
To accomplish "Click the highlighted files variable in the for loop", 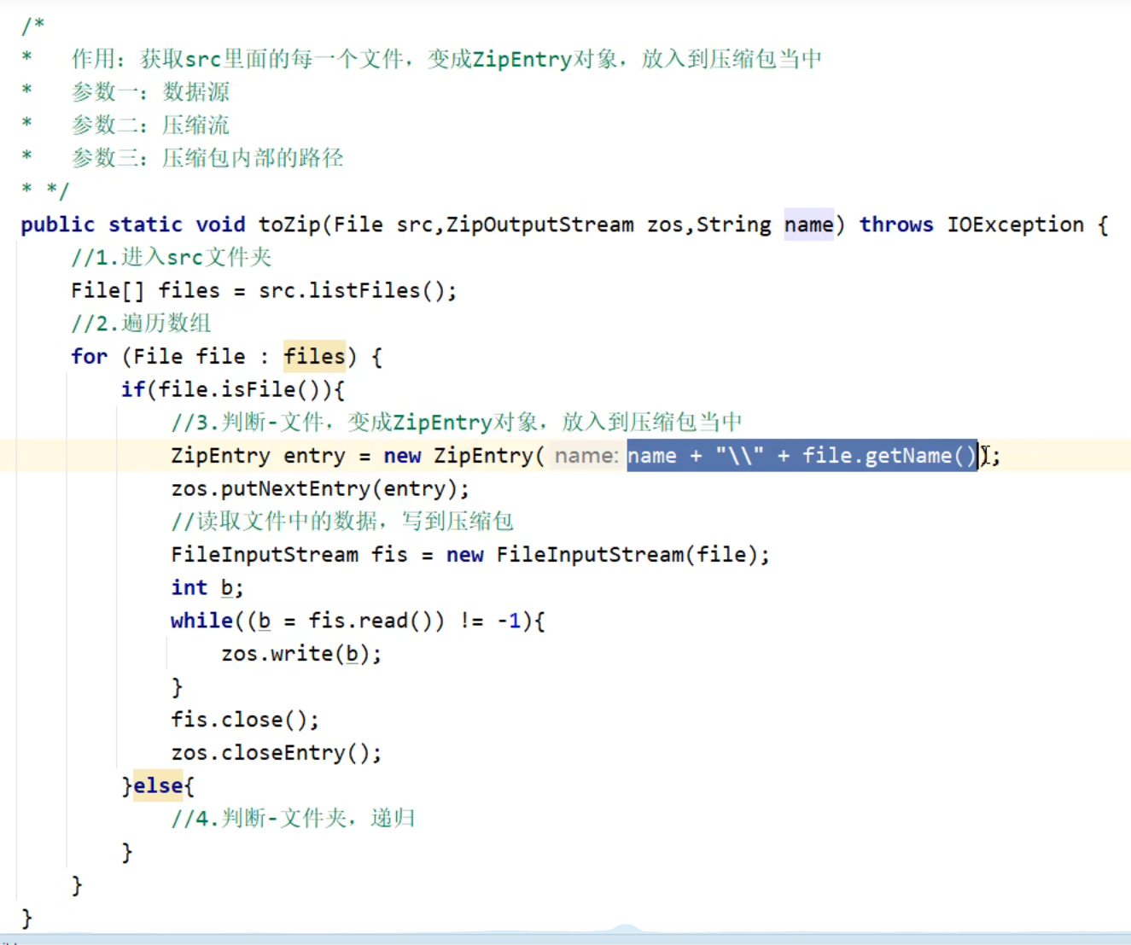I will pyautogui.click(x=314, y=357).
